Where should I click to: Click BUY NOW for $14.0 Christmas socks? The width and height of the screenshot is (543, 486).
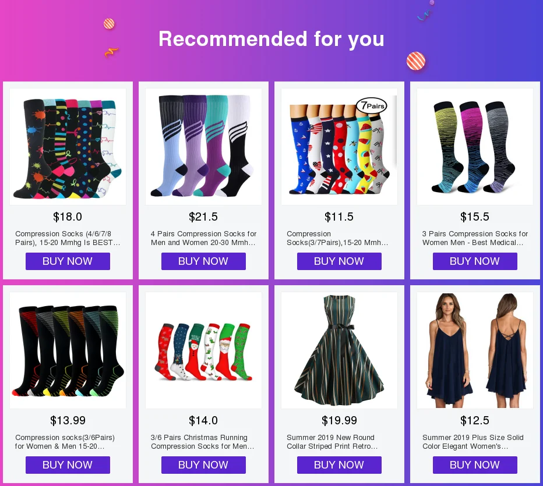[x=204, y=465]
